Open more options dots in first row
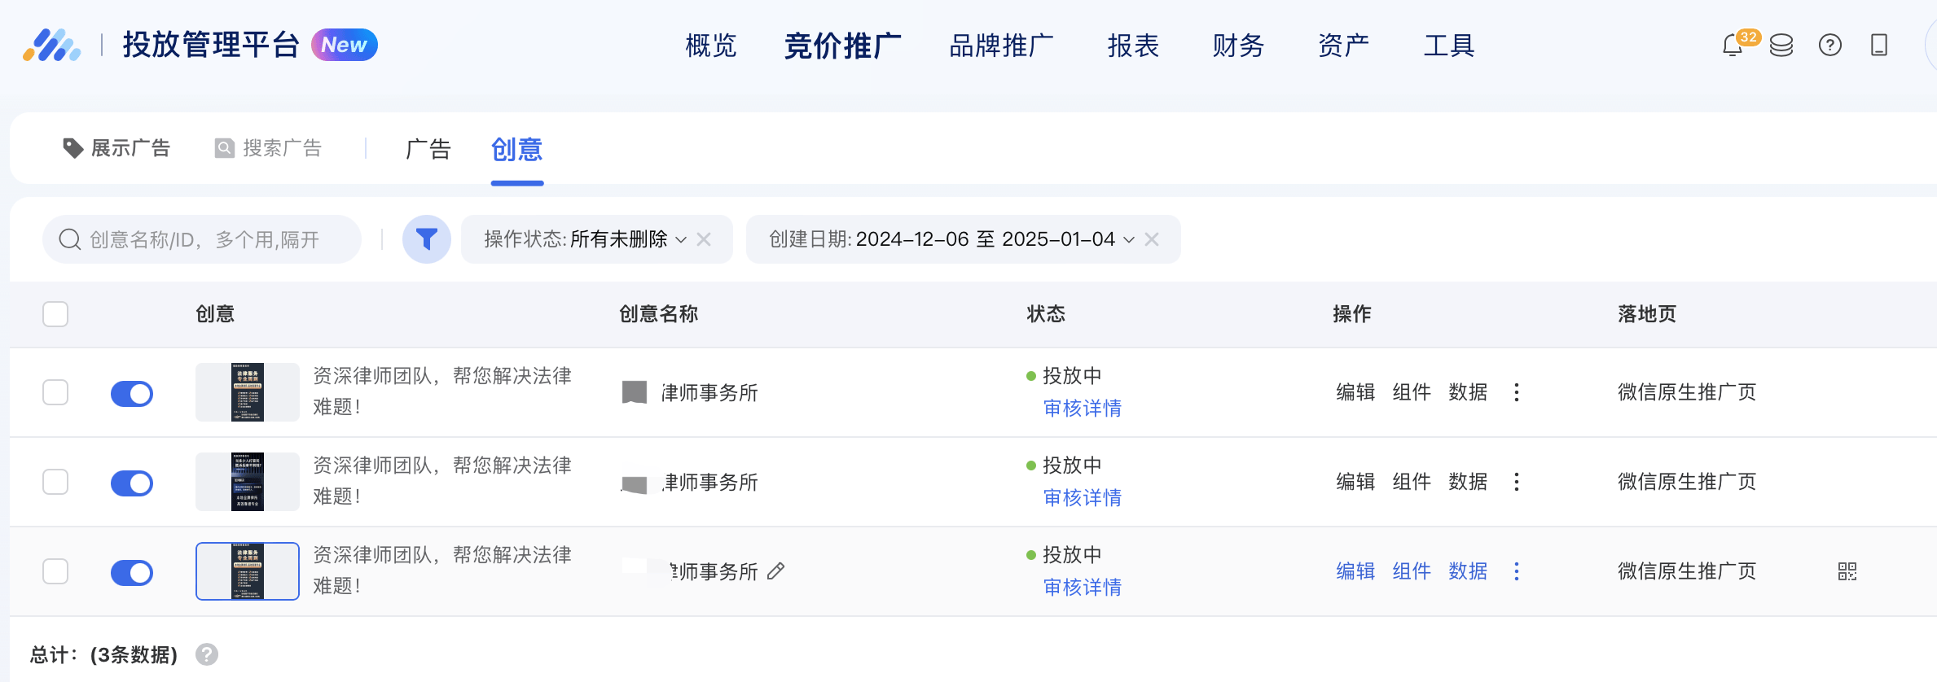The width and height of the screenshot is (1937, 682). [x=1516, y=392]
